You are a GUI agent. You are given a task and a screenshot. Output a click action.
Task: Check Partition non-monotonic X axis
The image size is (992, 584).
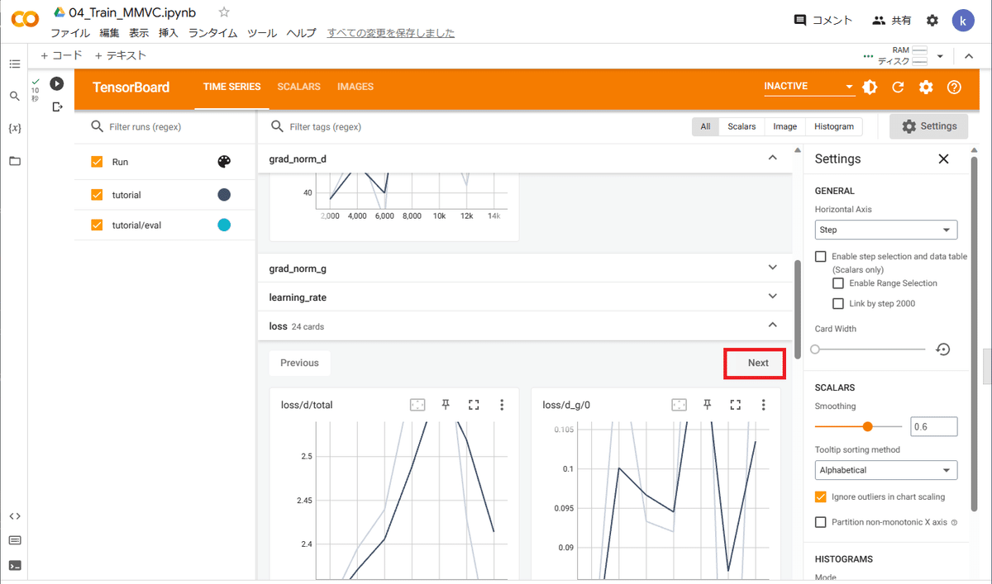(820, 522)
